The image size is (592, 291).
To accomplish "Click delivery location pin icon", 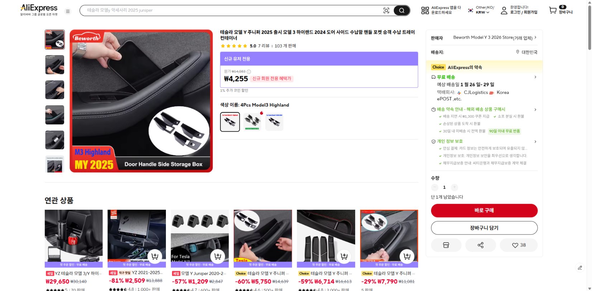I will point(517,52).
